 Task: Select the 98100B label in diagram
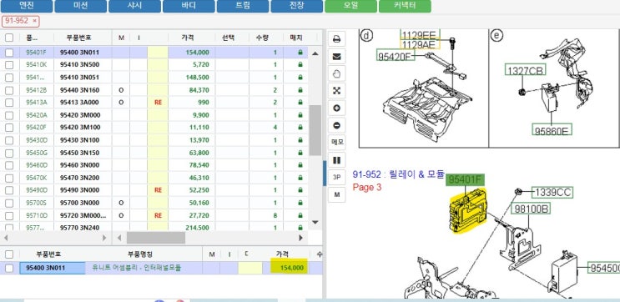coord(531,209)
